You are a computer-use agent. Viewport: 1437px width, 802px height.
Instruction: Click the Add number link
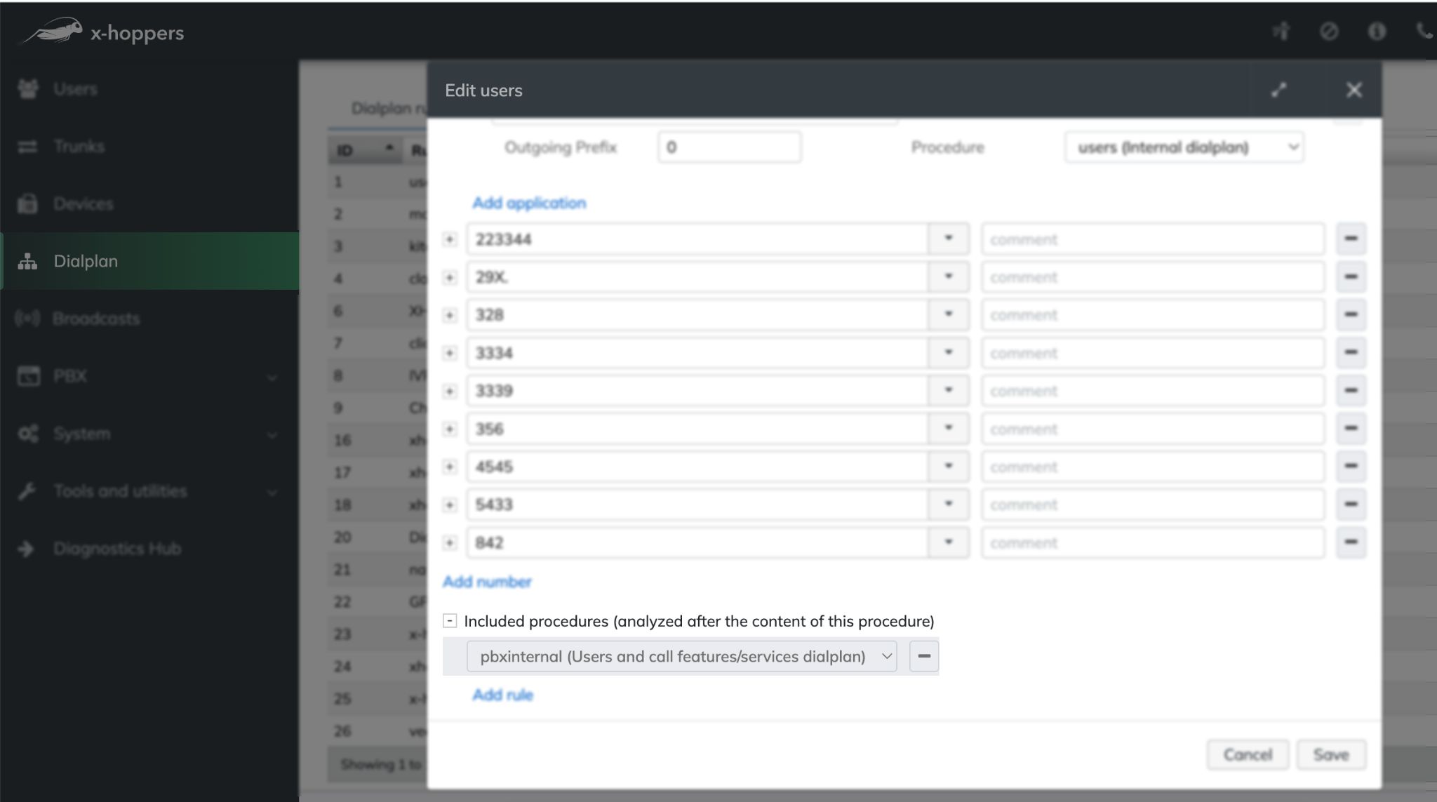pyautogui.click(x=487, y=582)
